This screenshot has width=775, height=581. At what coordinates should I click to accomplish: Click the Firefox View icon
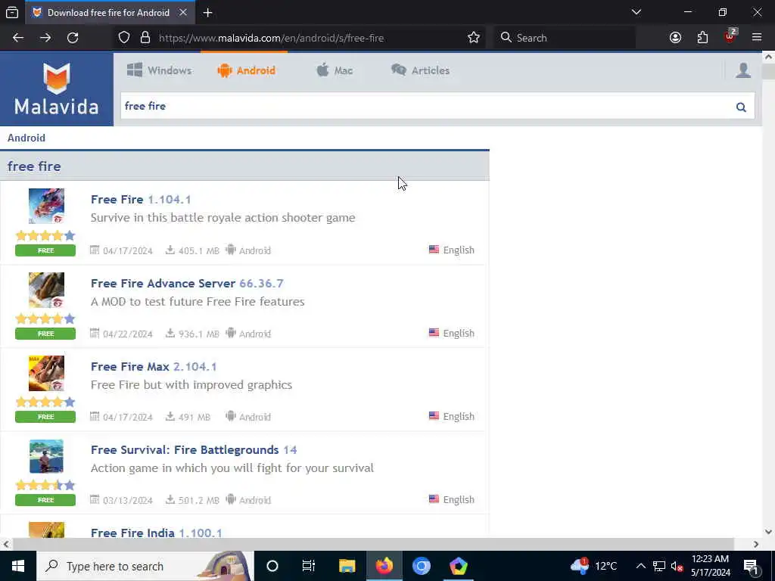click(12, 13)
